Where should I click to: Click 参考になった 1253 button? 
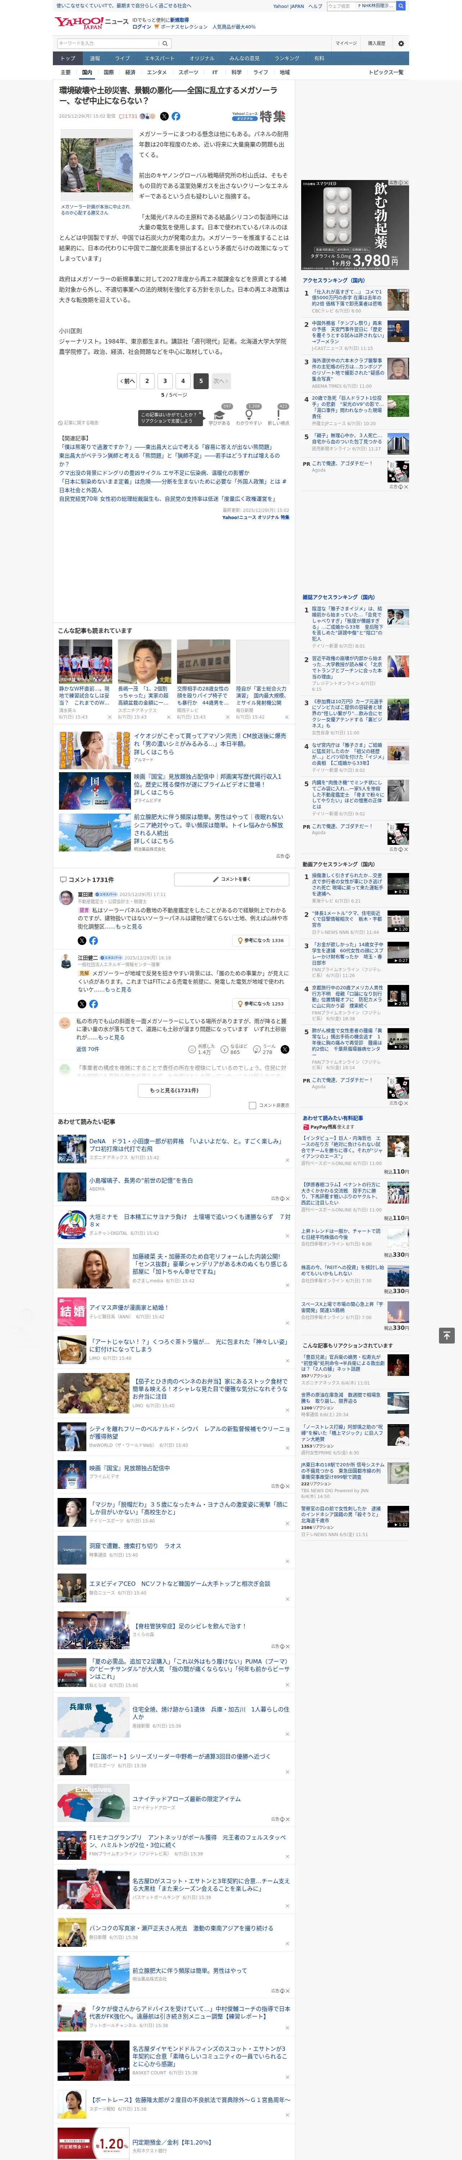tap(261, 1004)
